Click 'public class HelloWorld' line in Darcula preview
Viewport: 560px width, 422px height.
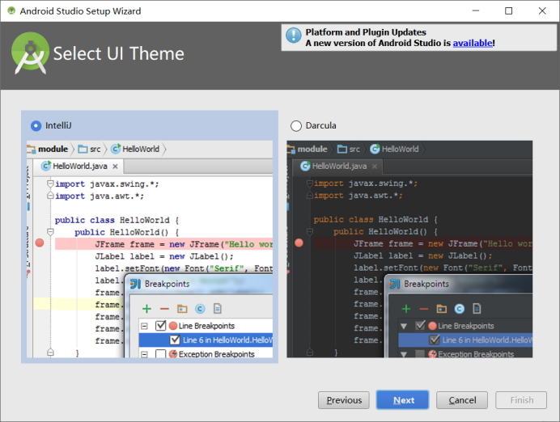point(375,219)
